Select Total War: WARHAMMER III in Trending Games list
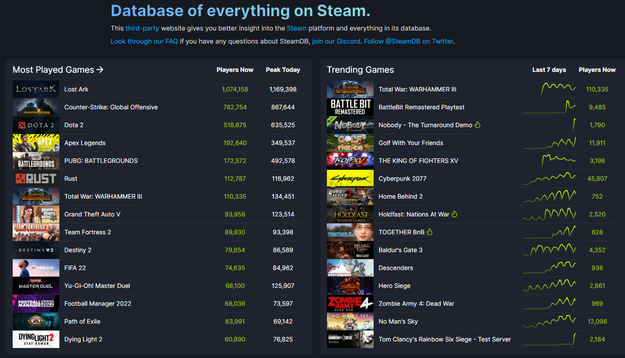Screen dimensions: 625x358 click(417, 89)
